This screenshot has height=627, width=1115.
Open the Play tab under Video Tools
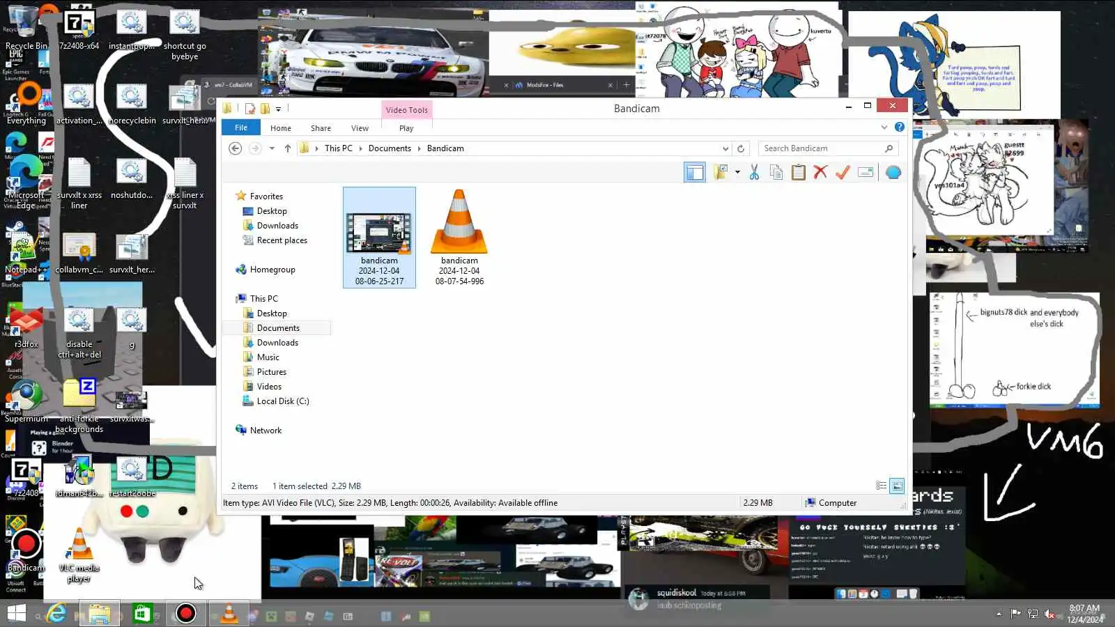click(406, 128)
